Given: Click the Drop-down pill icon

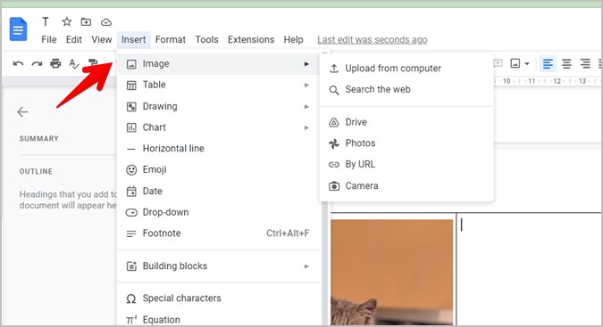Looking at the screenshot, I should [x=131, y=212].
